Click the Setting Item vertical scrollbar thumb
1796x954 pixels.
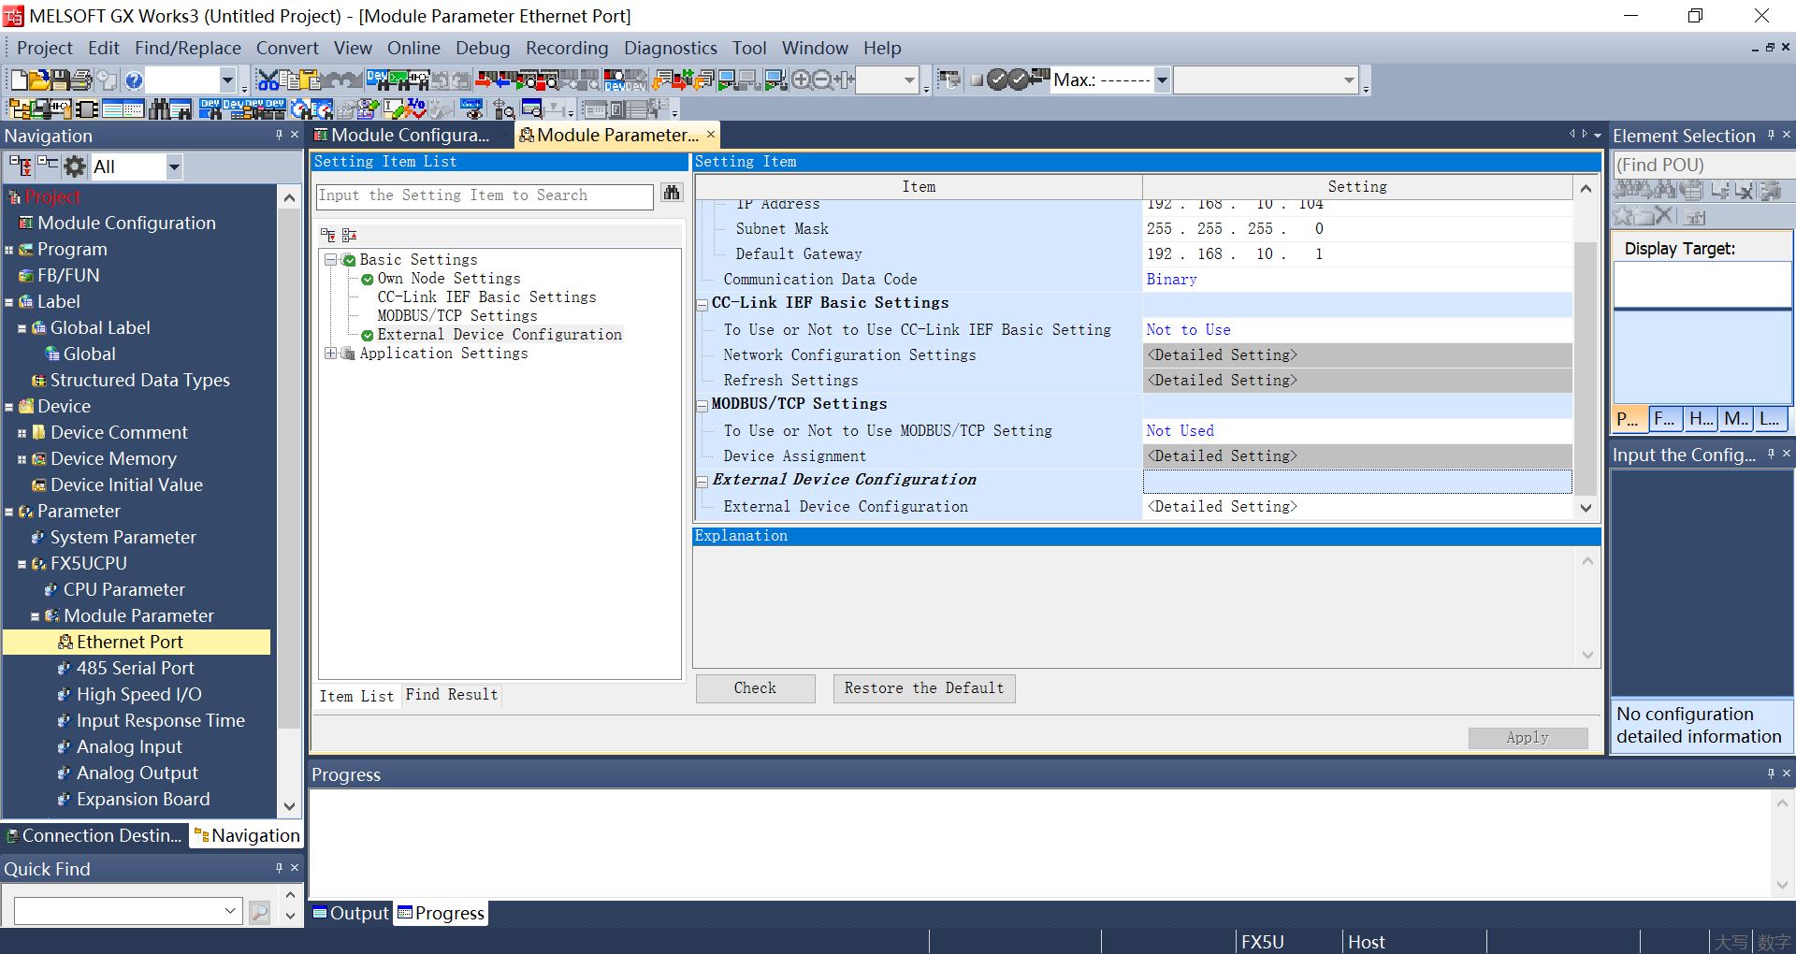click(1585, 365)
